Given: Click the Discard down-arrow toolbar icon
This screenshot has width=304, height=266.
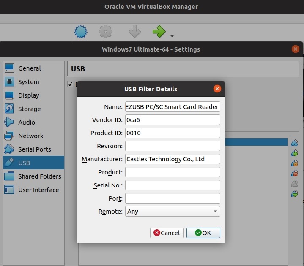Looking at the screenshot, I should point(134,32).
